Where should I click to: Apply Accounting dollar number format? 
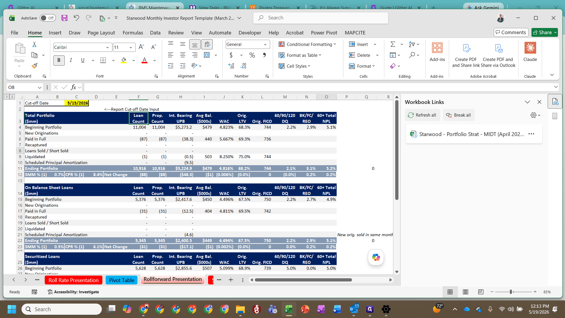point(231,55)
